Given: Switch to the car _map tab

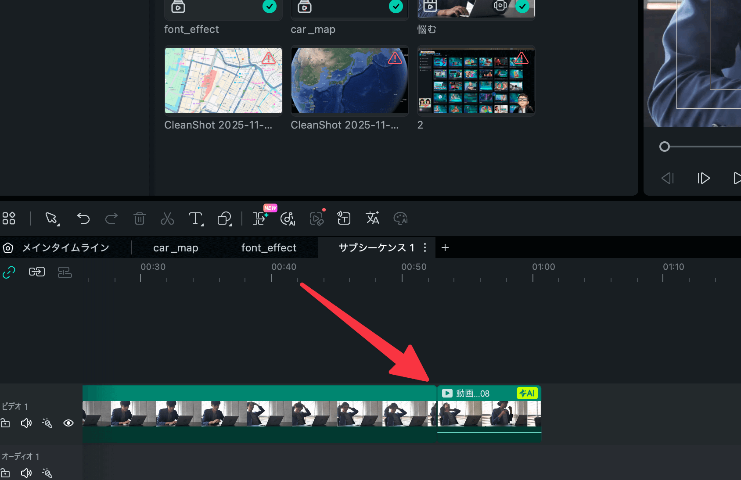Looking at the screenshot, I should pyautogui.click(x=175, y=247).
